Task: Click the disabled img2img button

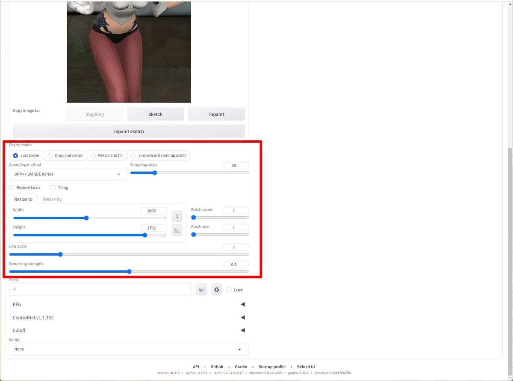Action: [95, 114]
